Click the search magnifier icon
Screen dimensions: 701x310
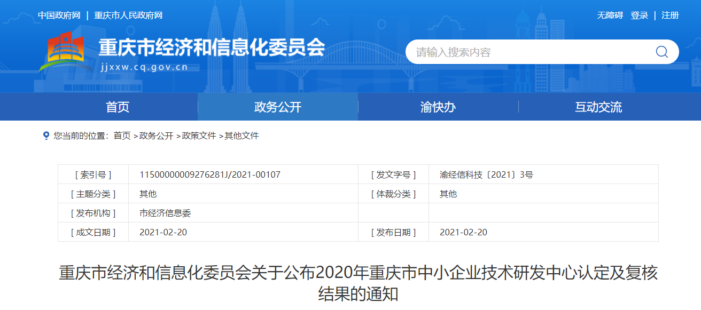(x=661, y=52)
